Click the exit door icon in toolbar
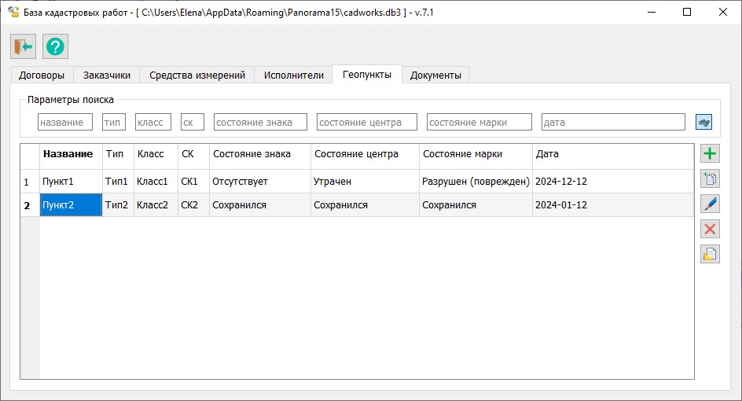Image resolution: width=742 pixels, height=401 pixels. [x=23, y=46]
